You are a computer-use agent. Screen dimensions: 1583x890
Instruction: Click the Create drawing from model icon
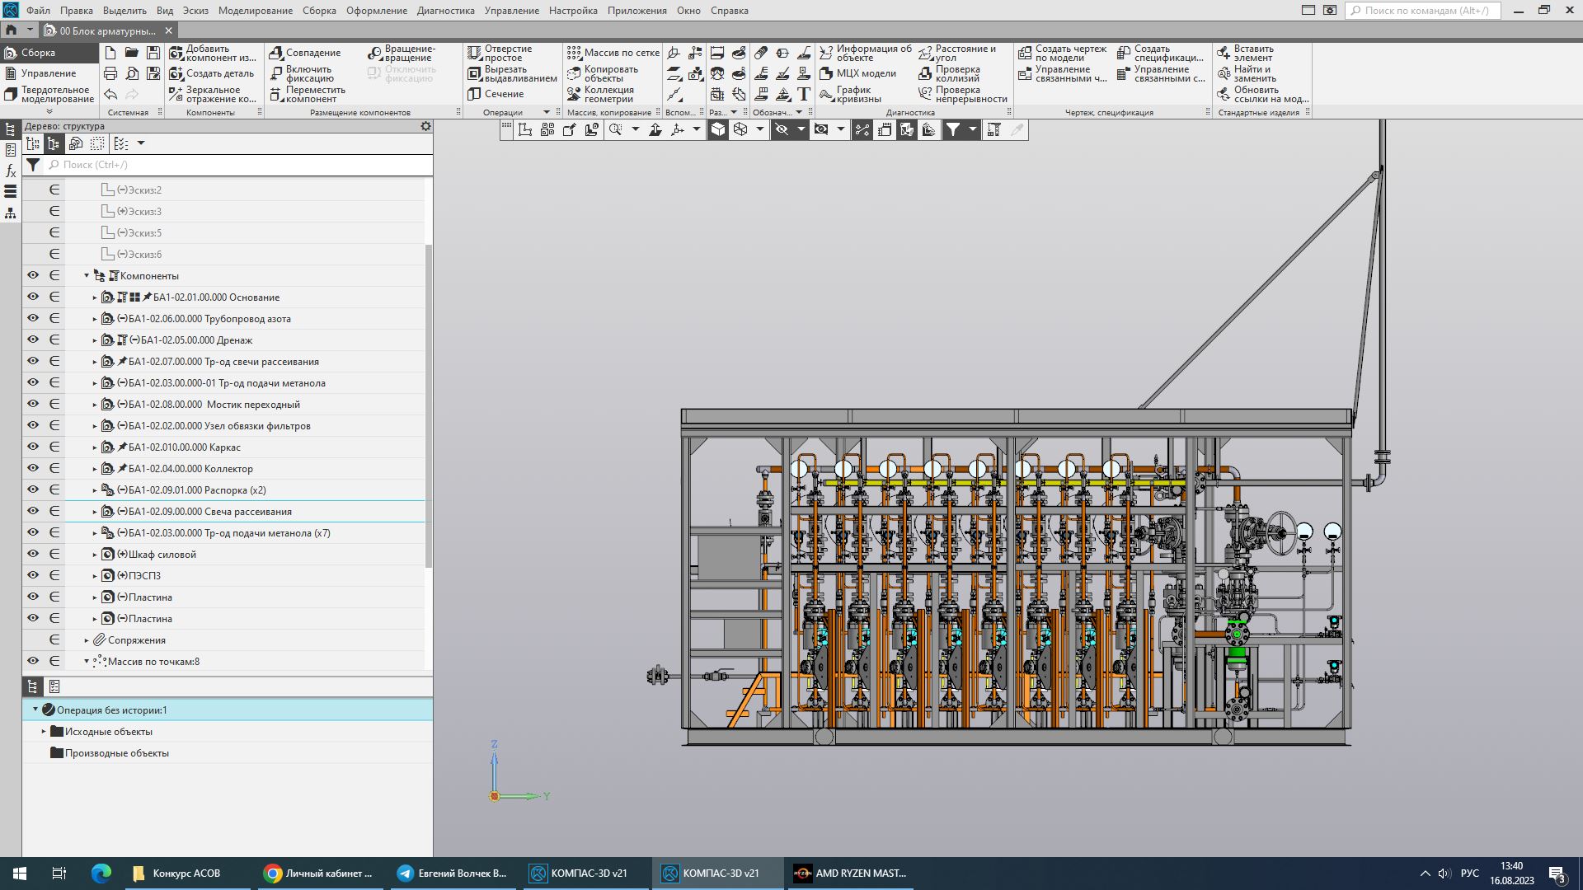pyautogui.click(x=1025, y=53)
